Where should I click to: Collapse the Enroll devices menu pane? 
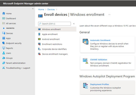click(74, 24)
